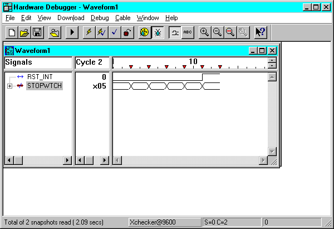Screen dimensions: 334x229
Task: Open the Download menu
Action: click(x=71, y=18)
